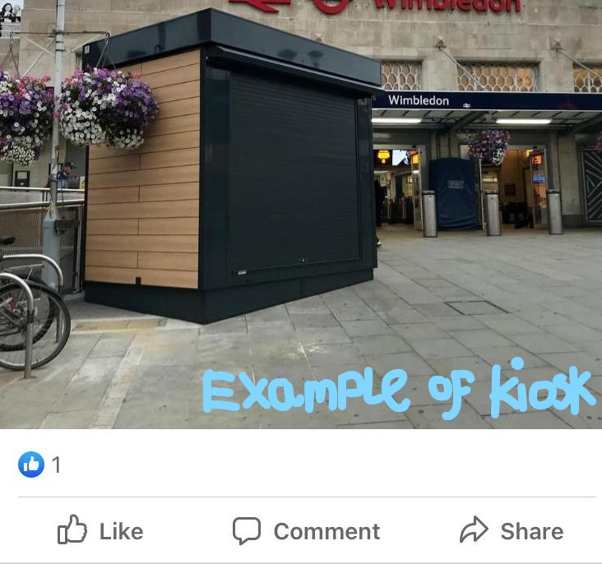Click the purple hanging flower basket on kiosk
Viewport: 602px width, 564px height.
coord(108,109)
